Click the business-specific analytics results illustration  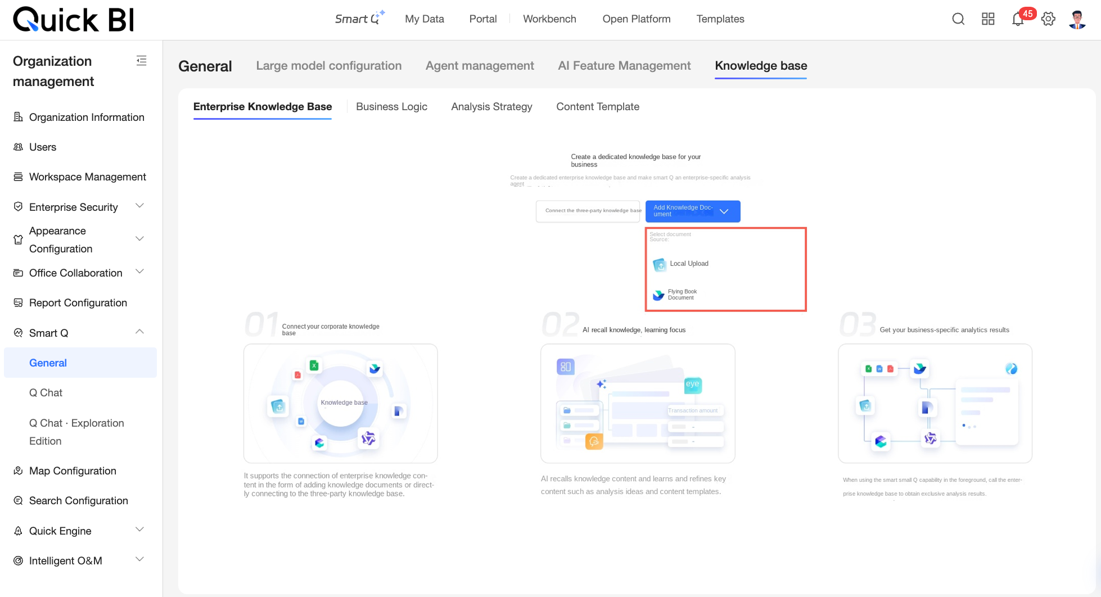click(935, 404)
